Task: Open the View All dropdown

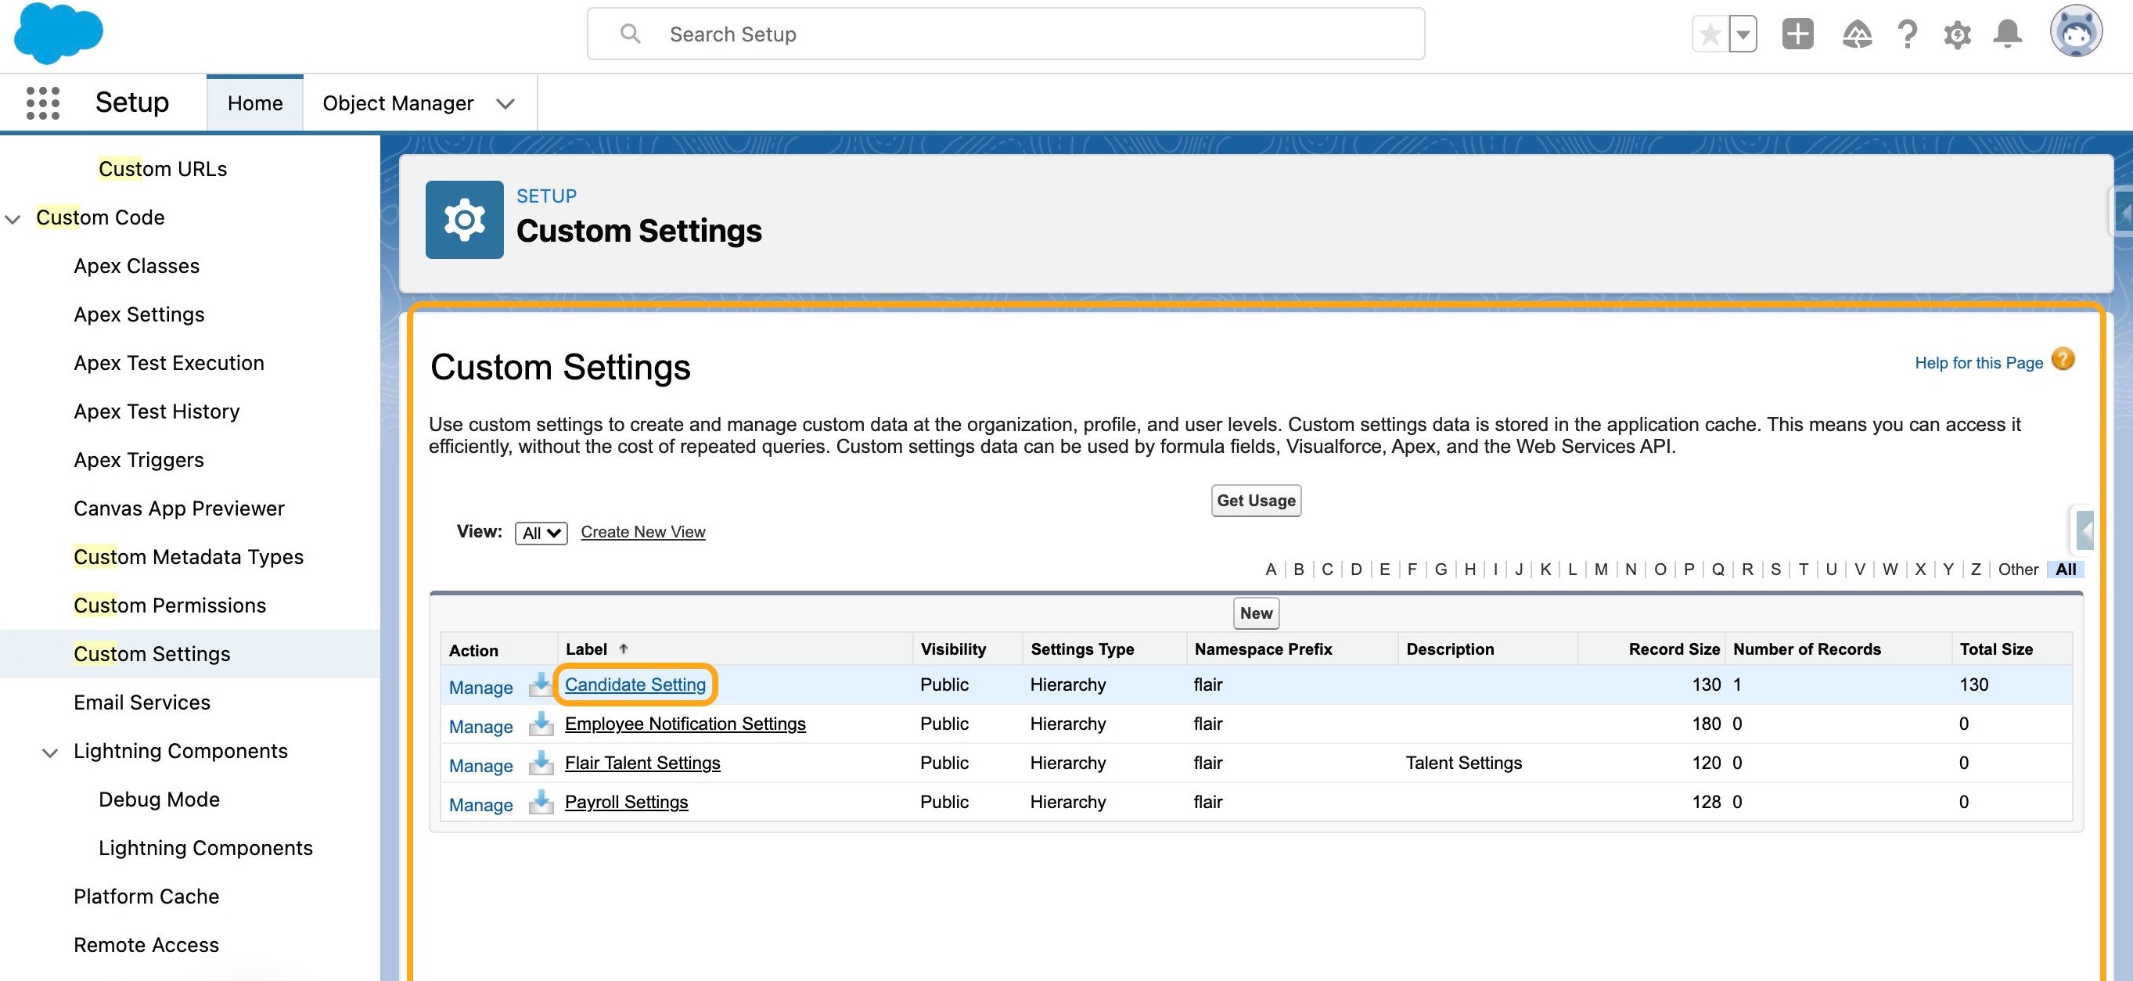Action: (541, 533)
